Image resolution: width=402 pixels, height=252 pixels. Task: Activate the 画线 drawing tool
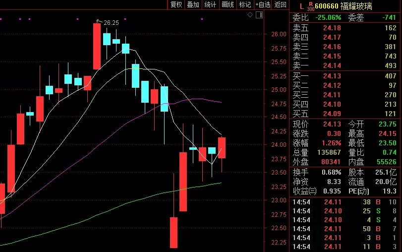tap(228, 4)
